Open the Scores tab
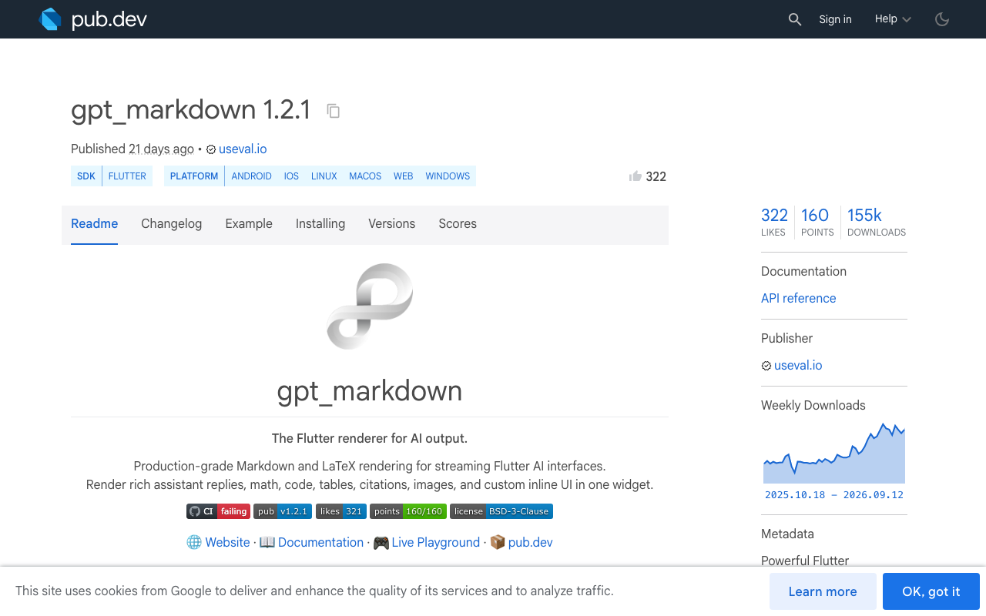Viewport: 986px width, 616px height. pyautogui.click(x=458, y=224)
